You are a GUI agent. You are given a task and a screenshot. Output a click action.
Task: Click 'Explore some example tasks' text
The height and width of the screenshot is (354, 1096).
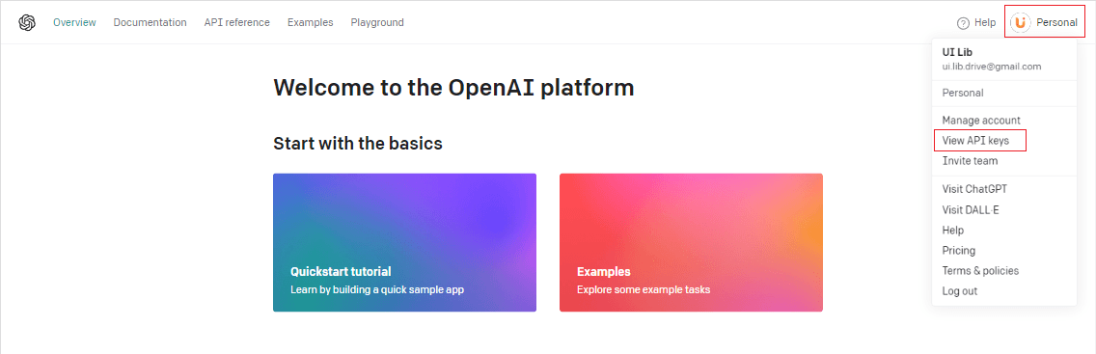[644, 289]
